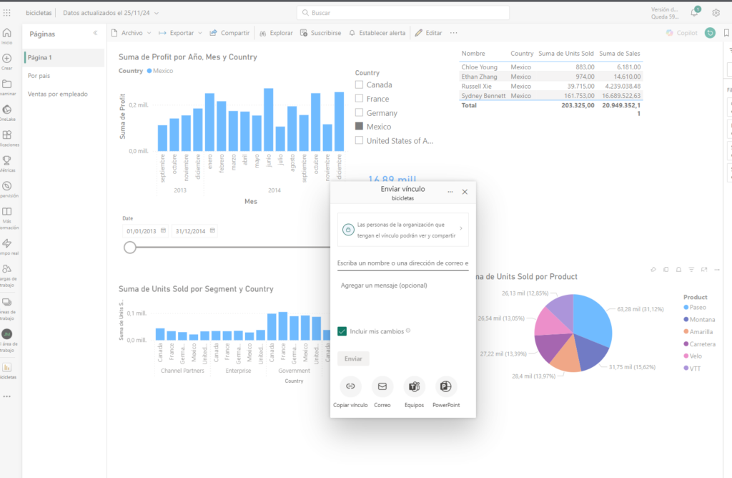Click the Date slider start handle

(x=130, y=248)
